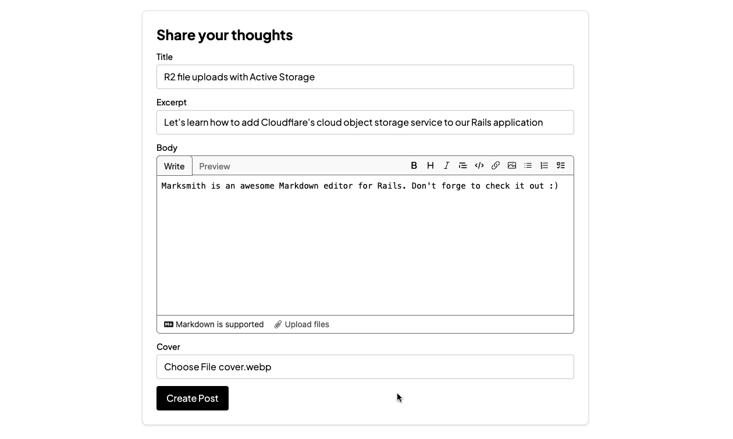
Task: Switch to the Preview tab
Action: click(x=215, y=167)
